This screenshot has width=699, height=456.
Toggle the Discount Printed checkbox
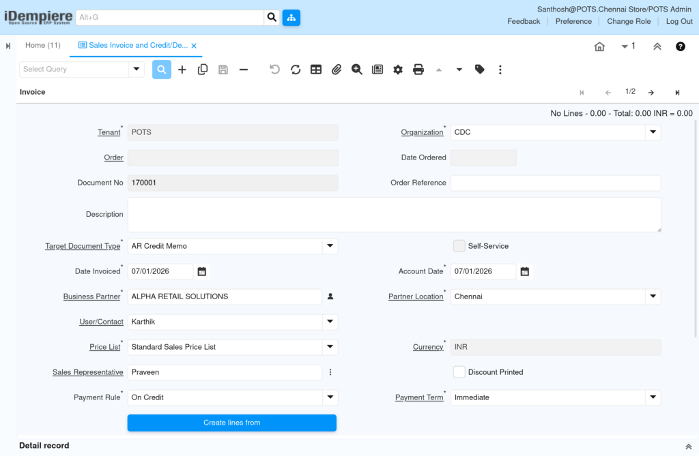(x=459, y=372)
